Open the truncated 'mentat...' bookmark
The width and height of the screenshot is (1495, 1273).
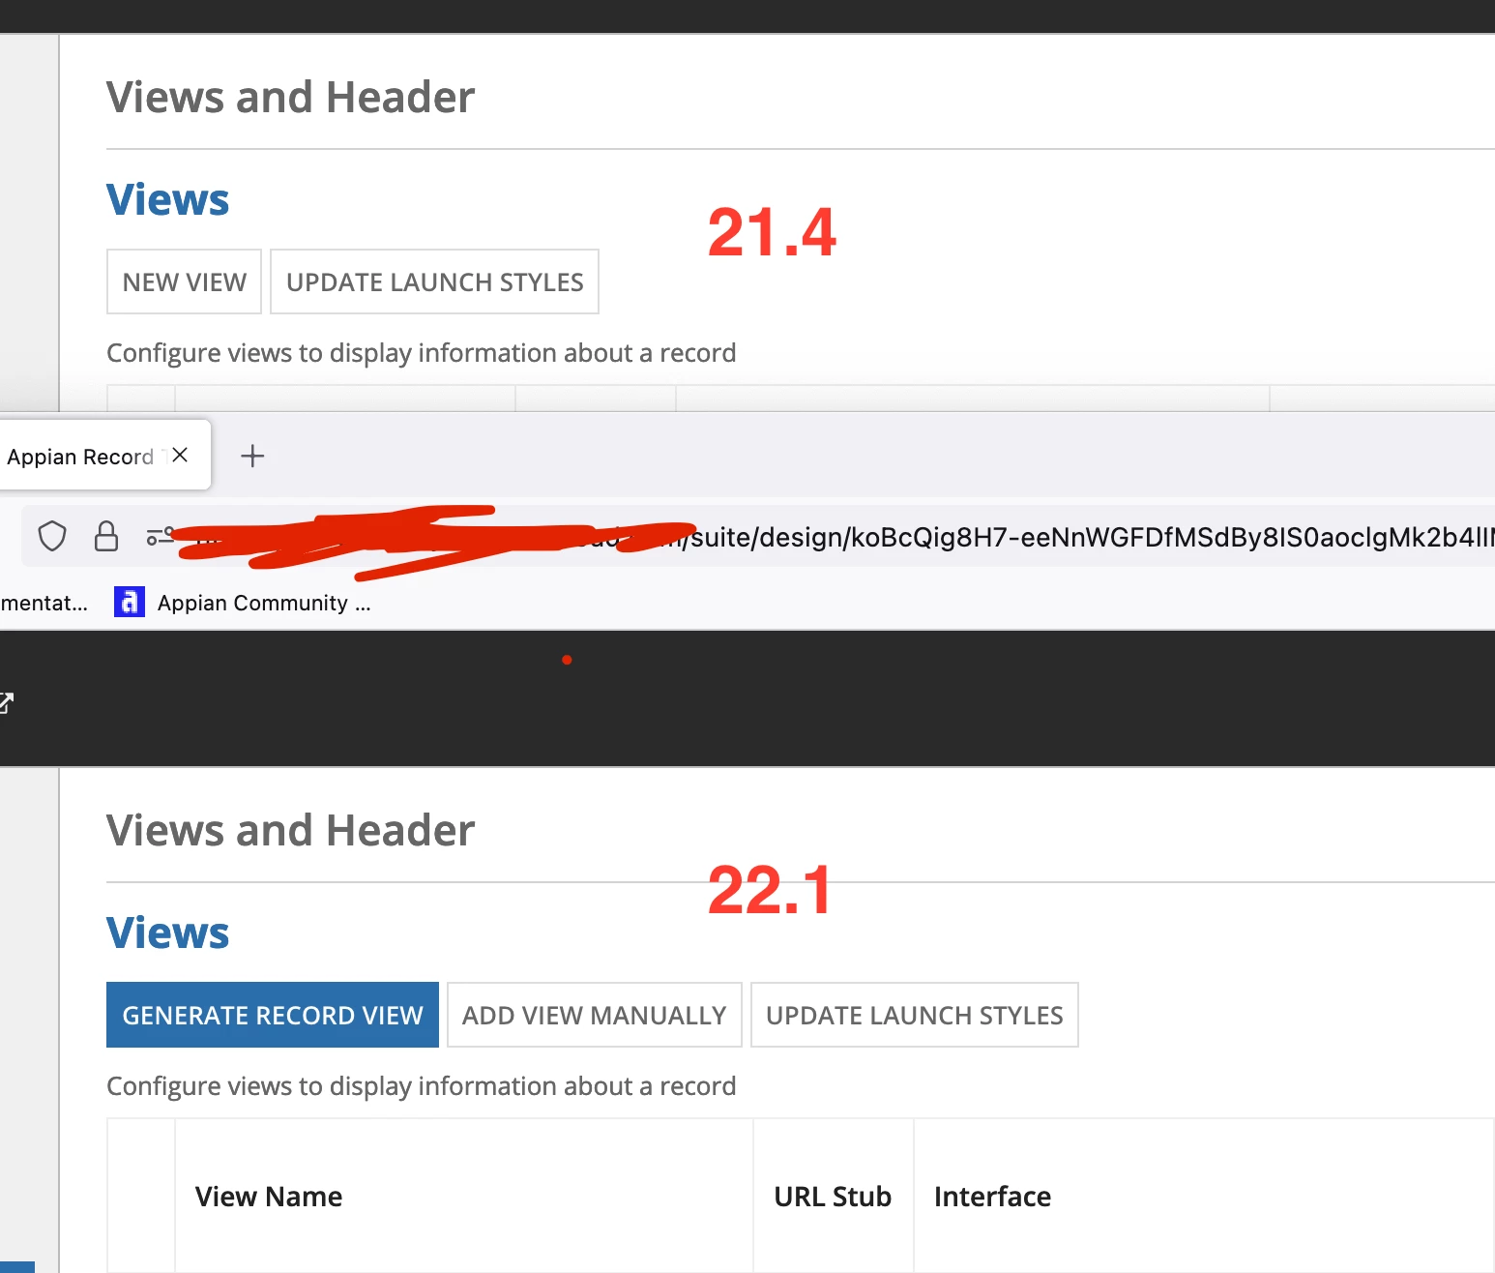tap(44, 603)
